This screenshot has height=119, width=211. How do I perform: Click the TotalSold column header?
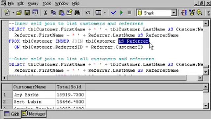click(71, 87)
